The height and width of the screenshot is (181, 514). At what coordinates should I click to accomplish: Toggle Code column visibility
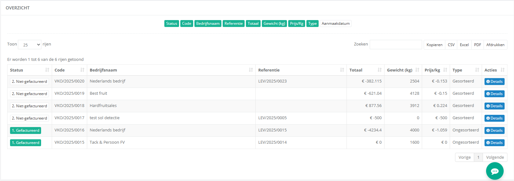point(187,24)
